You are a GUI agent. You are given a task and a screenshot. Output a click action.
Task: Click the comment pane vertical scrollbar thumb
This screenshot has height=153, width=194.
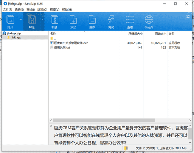[190, 134]
